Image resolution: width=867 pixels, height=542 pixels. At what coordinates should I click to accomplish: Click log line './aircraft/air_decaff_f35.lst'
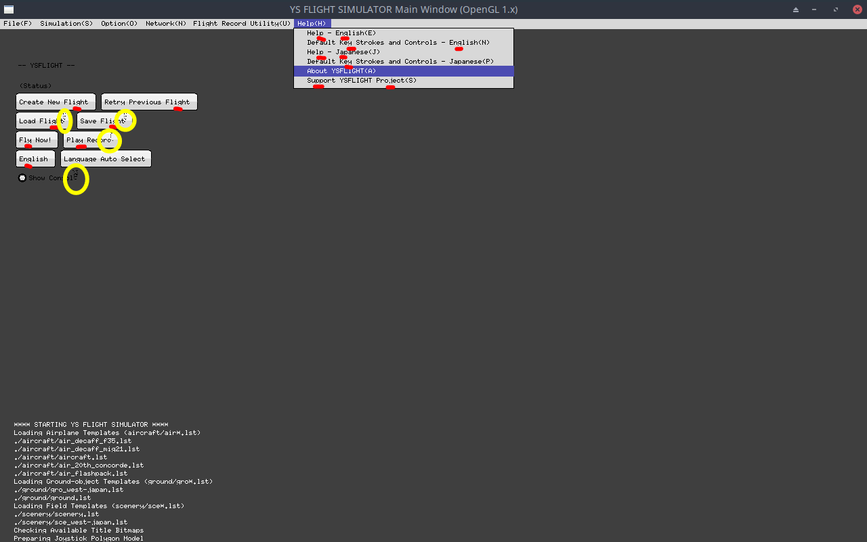[x=72, y=441]
